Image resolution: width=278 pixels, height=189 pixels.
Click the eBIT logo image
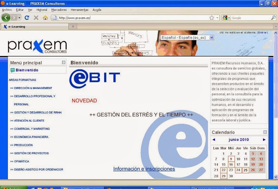(x=95, y=79)
